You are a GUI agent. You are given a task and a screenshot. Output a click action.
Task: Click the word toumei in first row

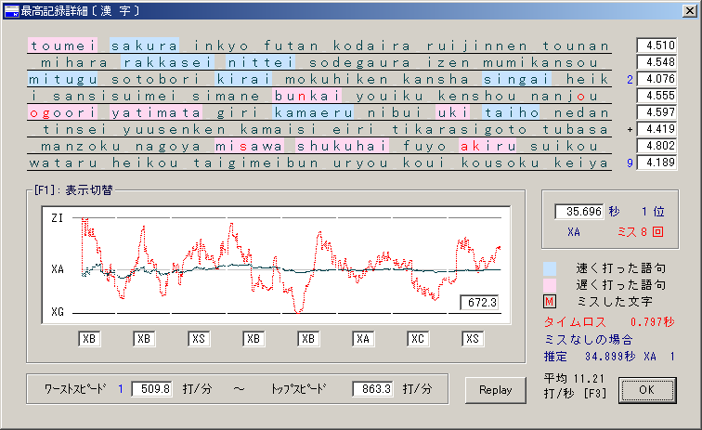63,46
